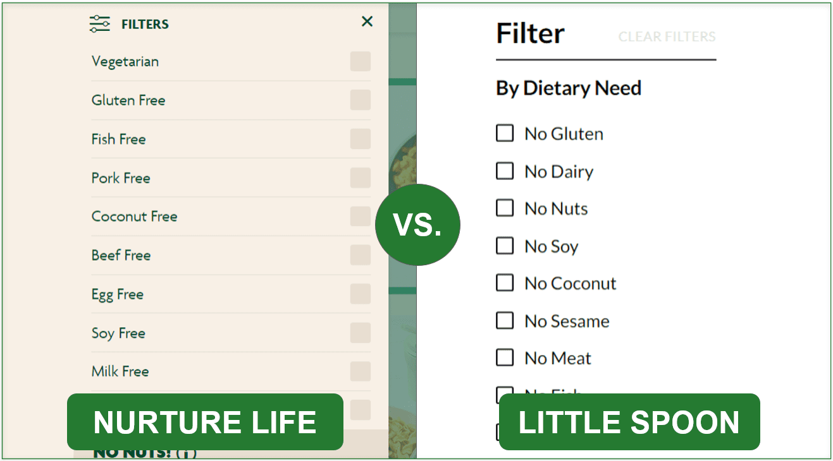
Task: Click the CLEAR FILTERS link
Action: [x=666, y=37]
